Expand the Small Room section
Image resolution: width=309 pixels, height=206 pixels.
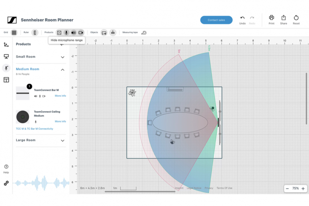click(x=40, y=57)
